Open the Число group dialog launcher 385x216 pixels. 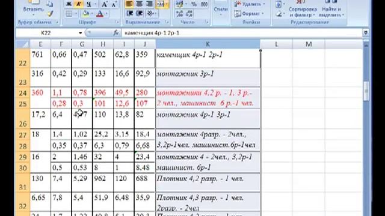click(207, 22)
